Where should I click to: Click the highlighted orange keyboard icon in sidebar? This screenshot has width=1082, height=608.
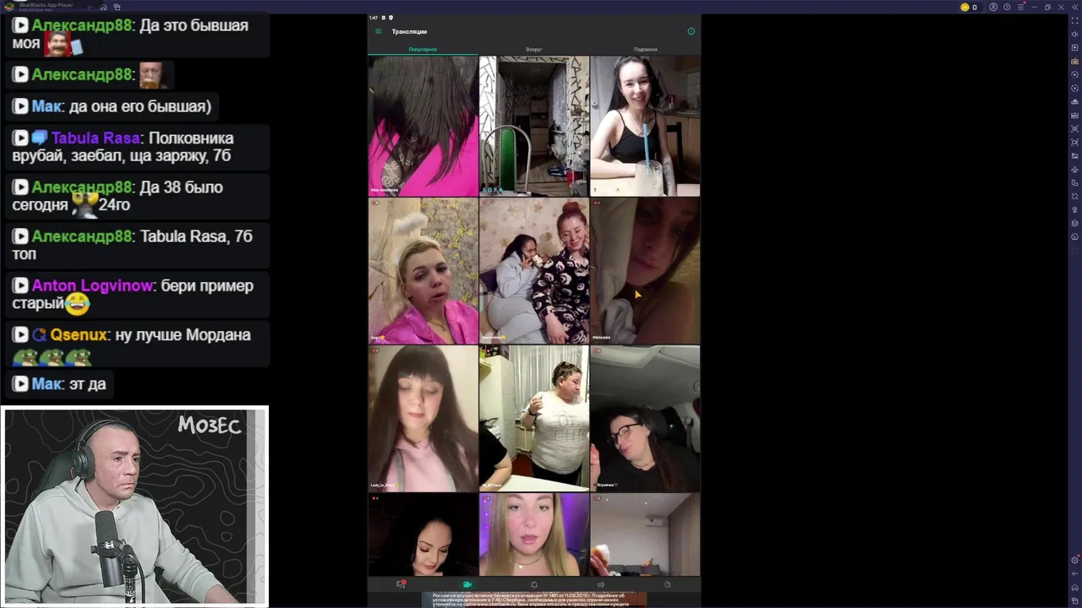tap(1074, 61)
